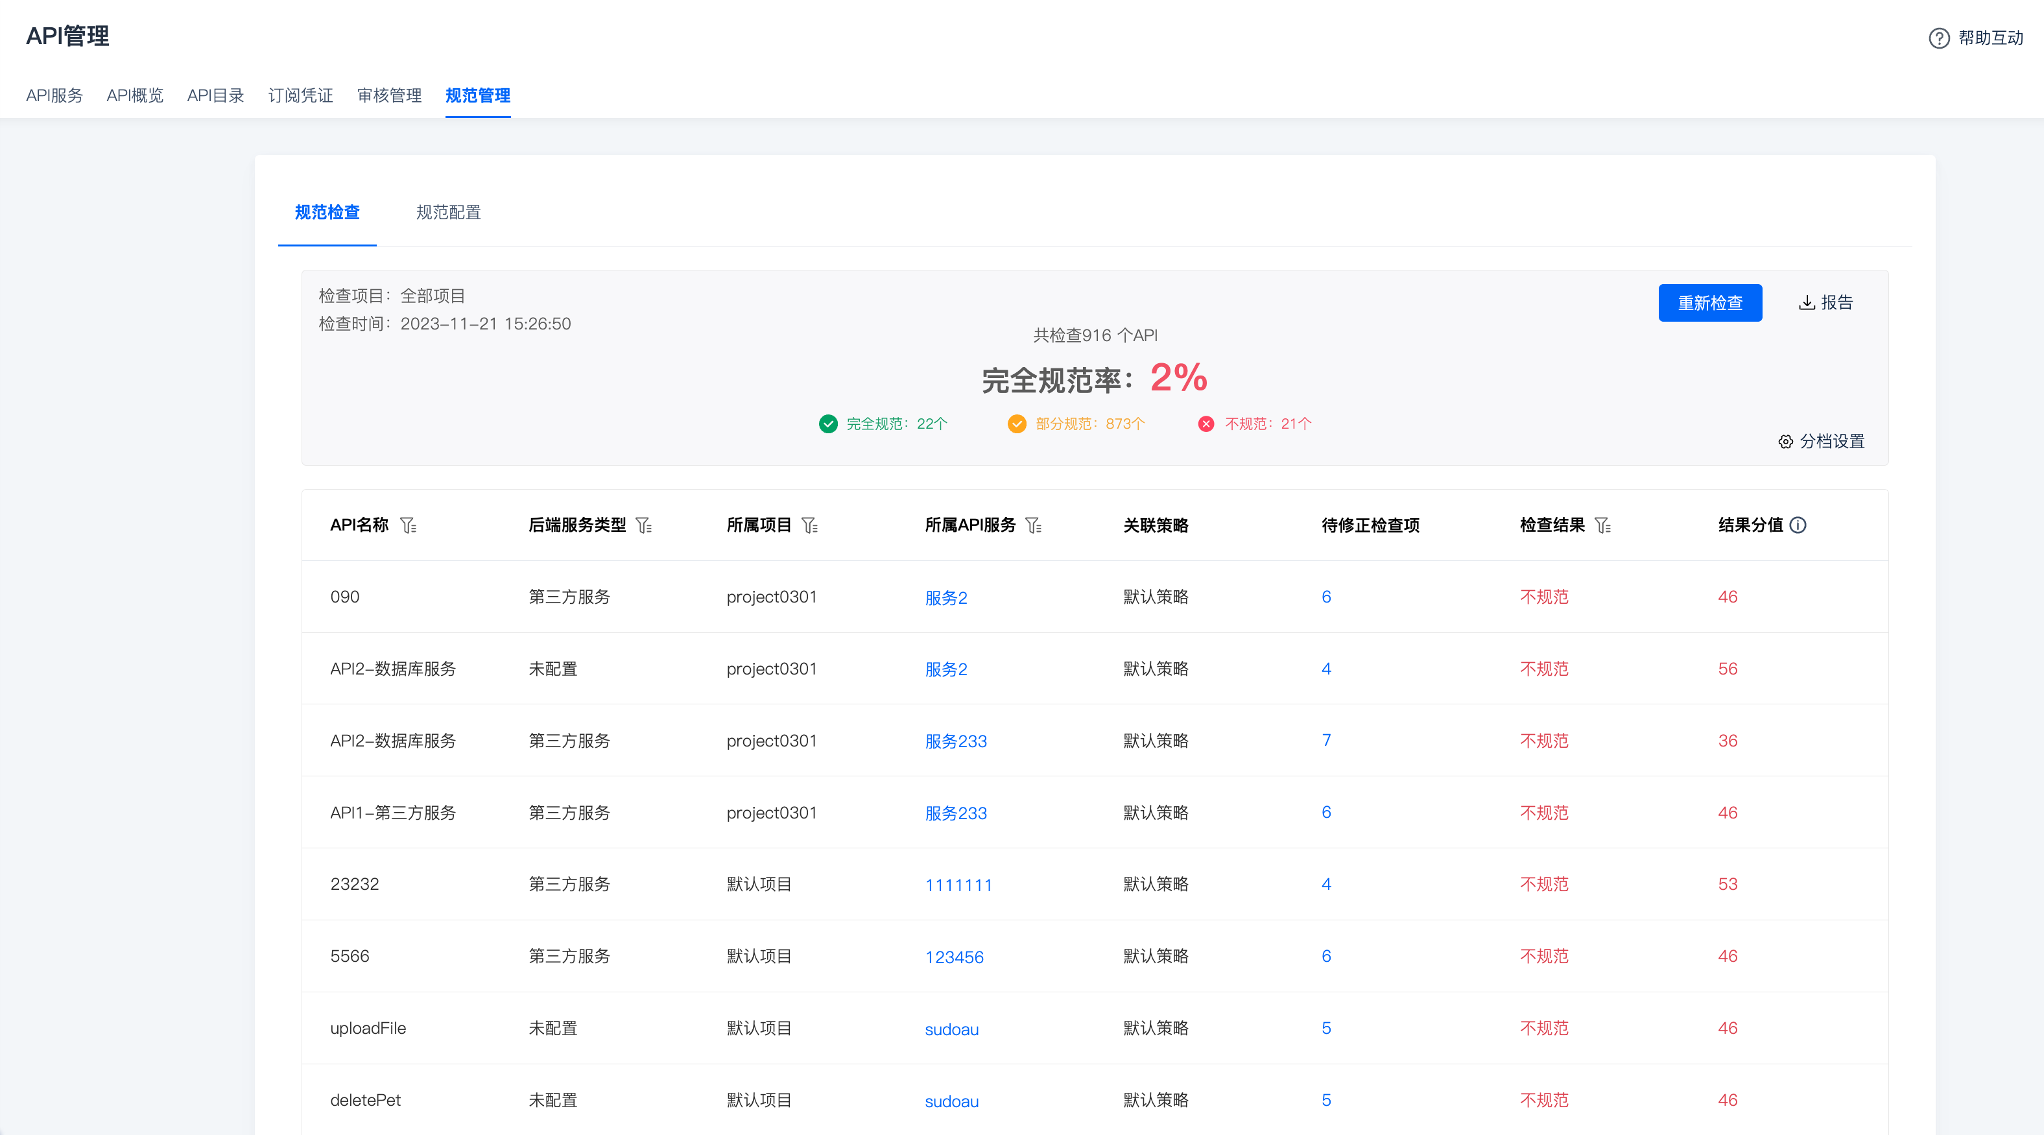The height and width of the screenshot is (1135, 2044).
Task: Switch to the 规范配置 sub-tab
Action: [449, 212]
